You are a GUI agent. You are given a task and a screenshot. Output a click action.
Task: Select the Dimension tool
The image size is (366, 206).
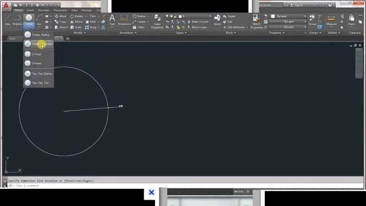(124, 19)
